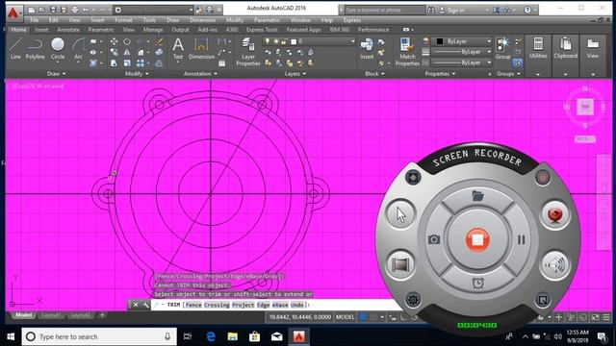Expand the Modify panel dropdown

pyautogui.click(x=137, y=74)
